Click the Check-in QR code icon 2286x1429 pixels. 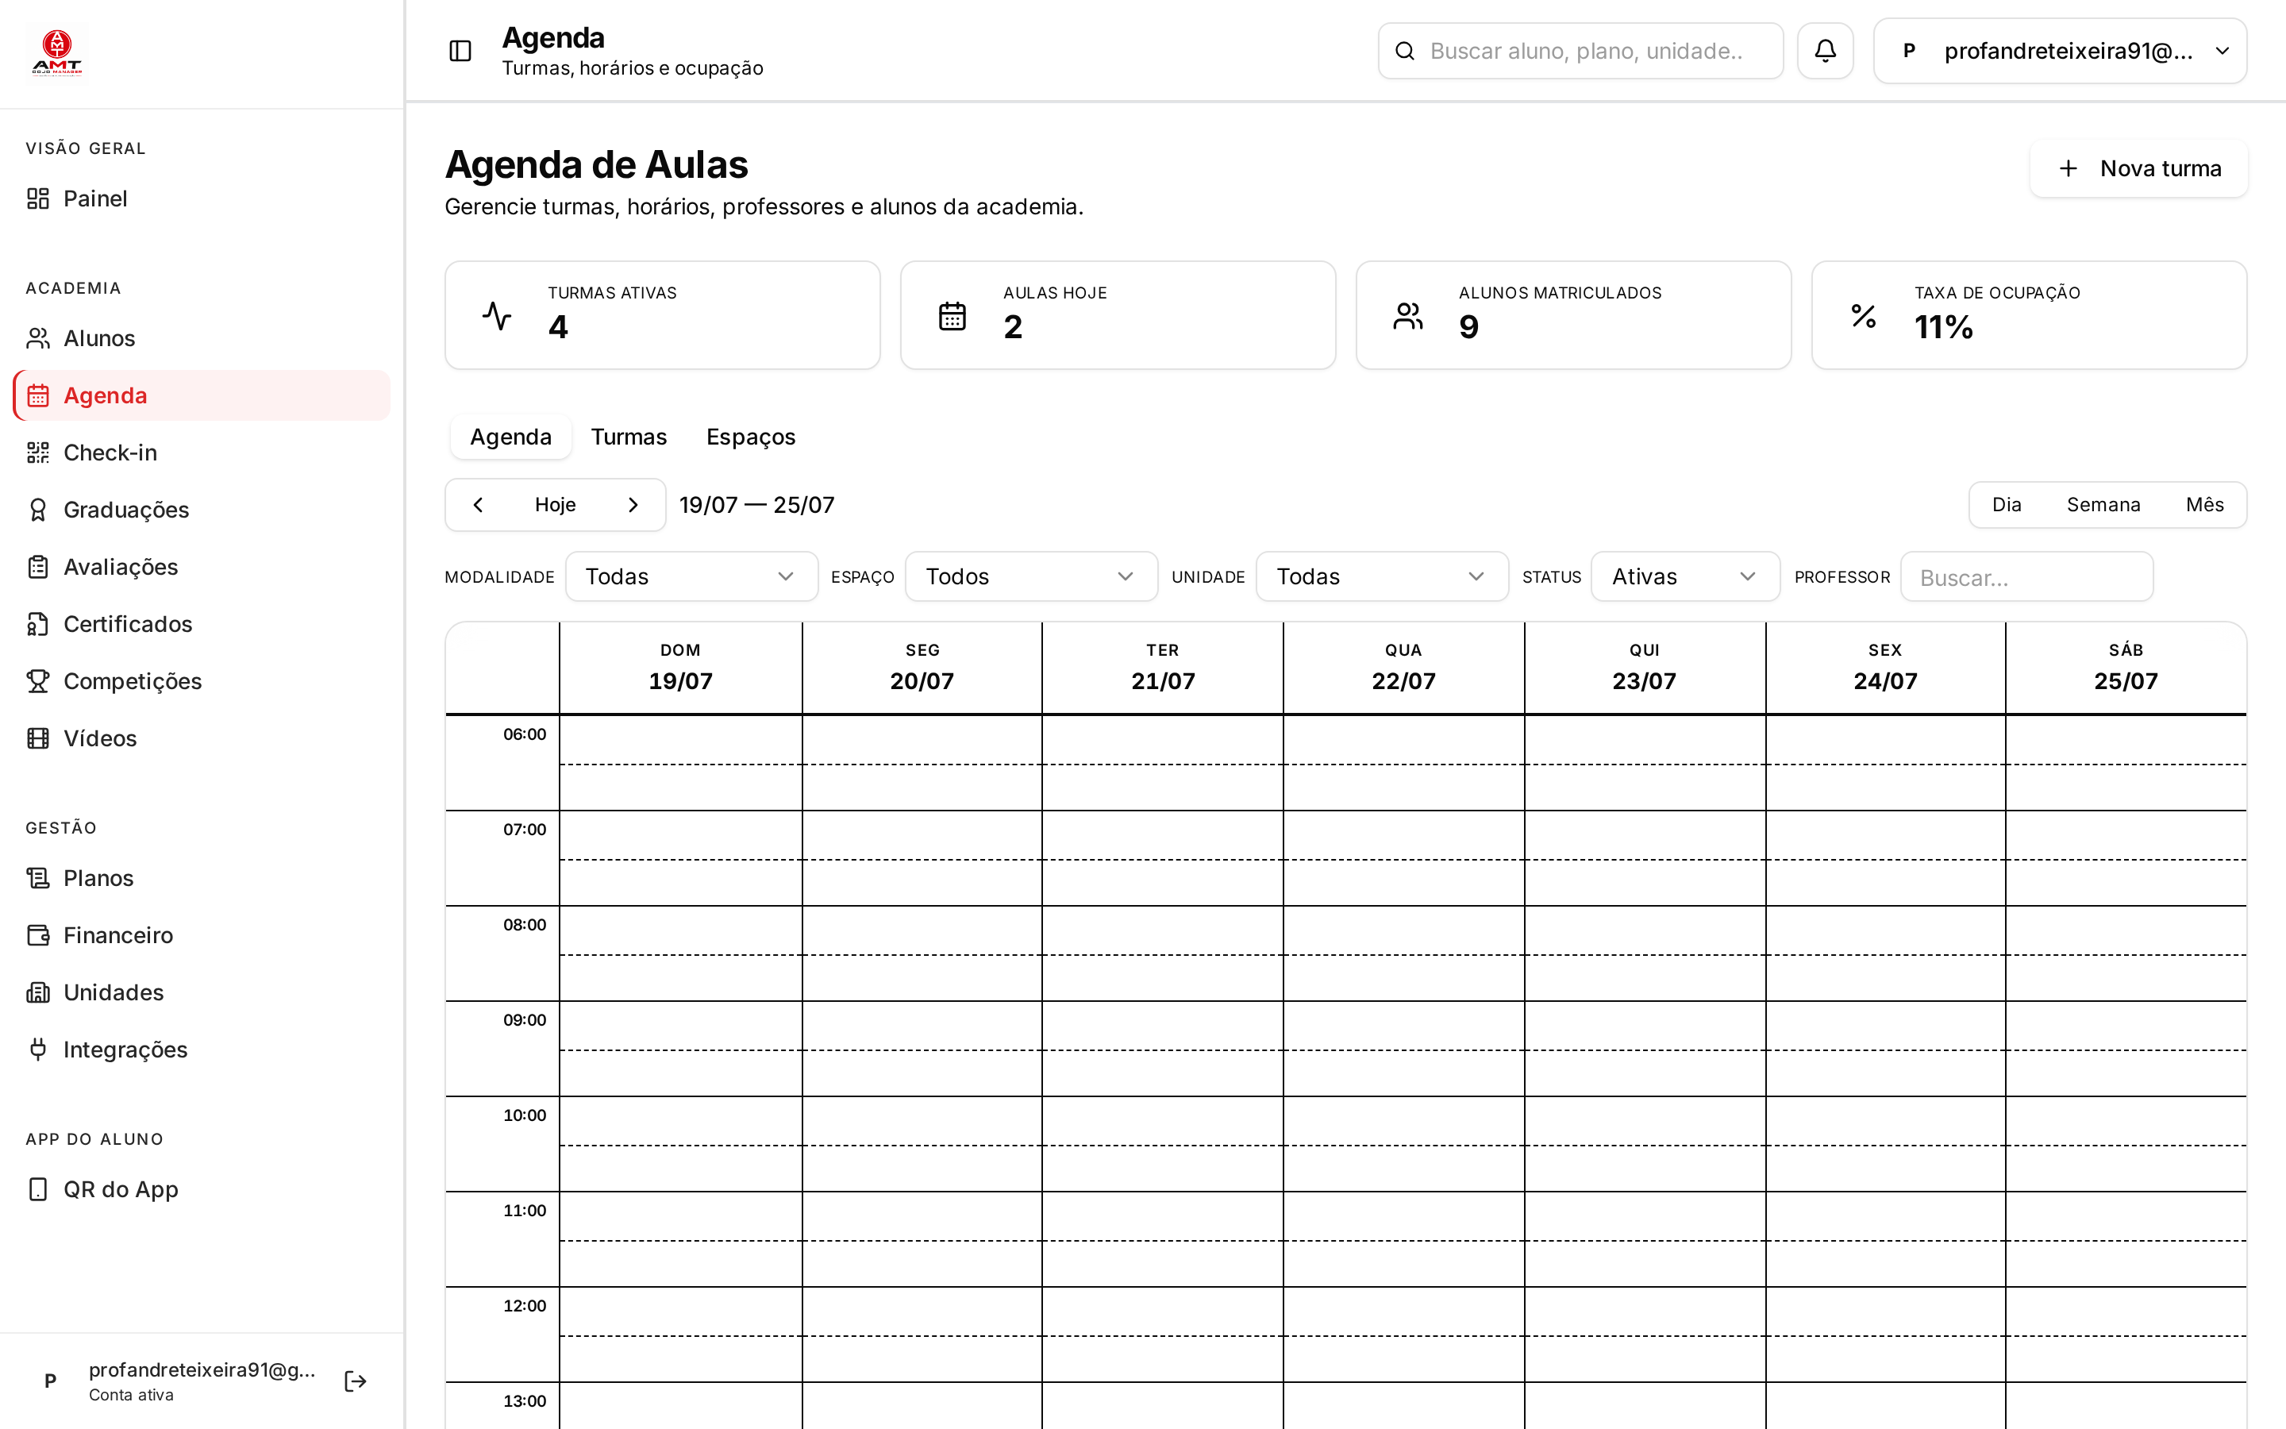tap(38, 453)
